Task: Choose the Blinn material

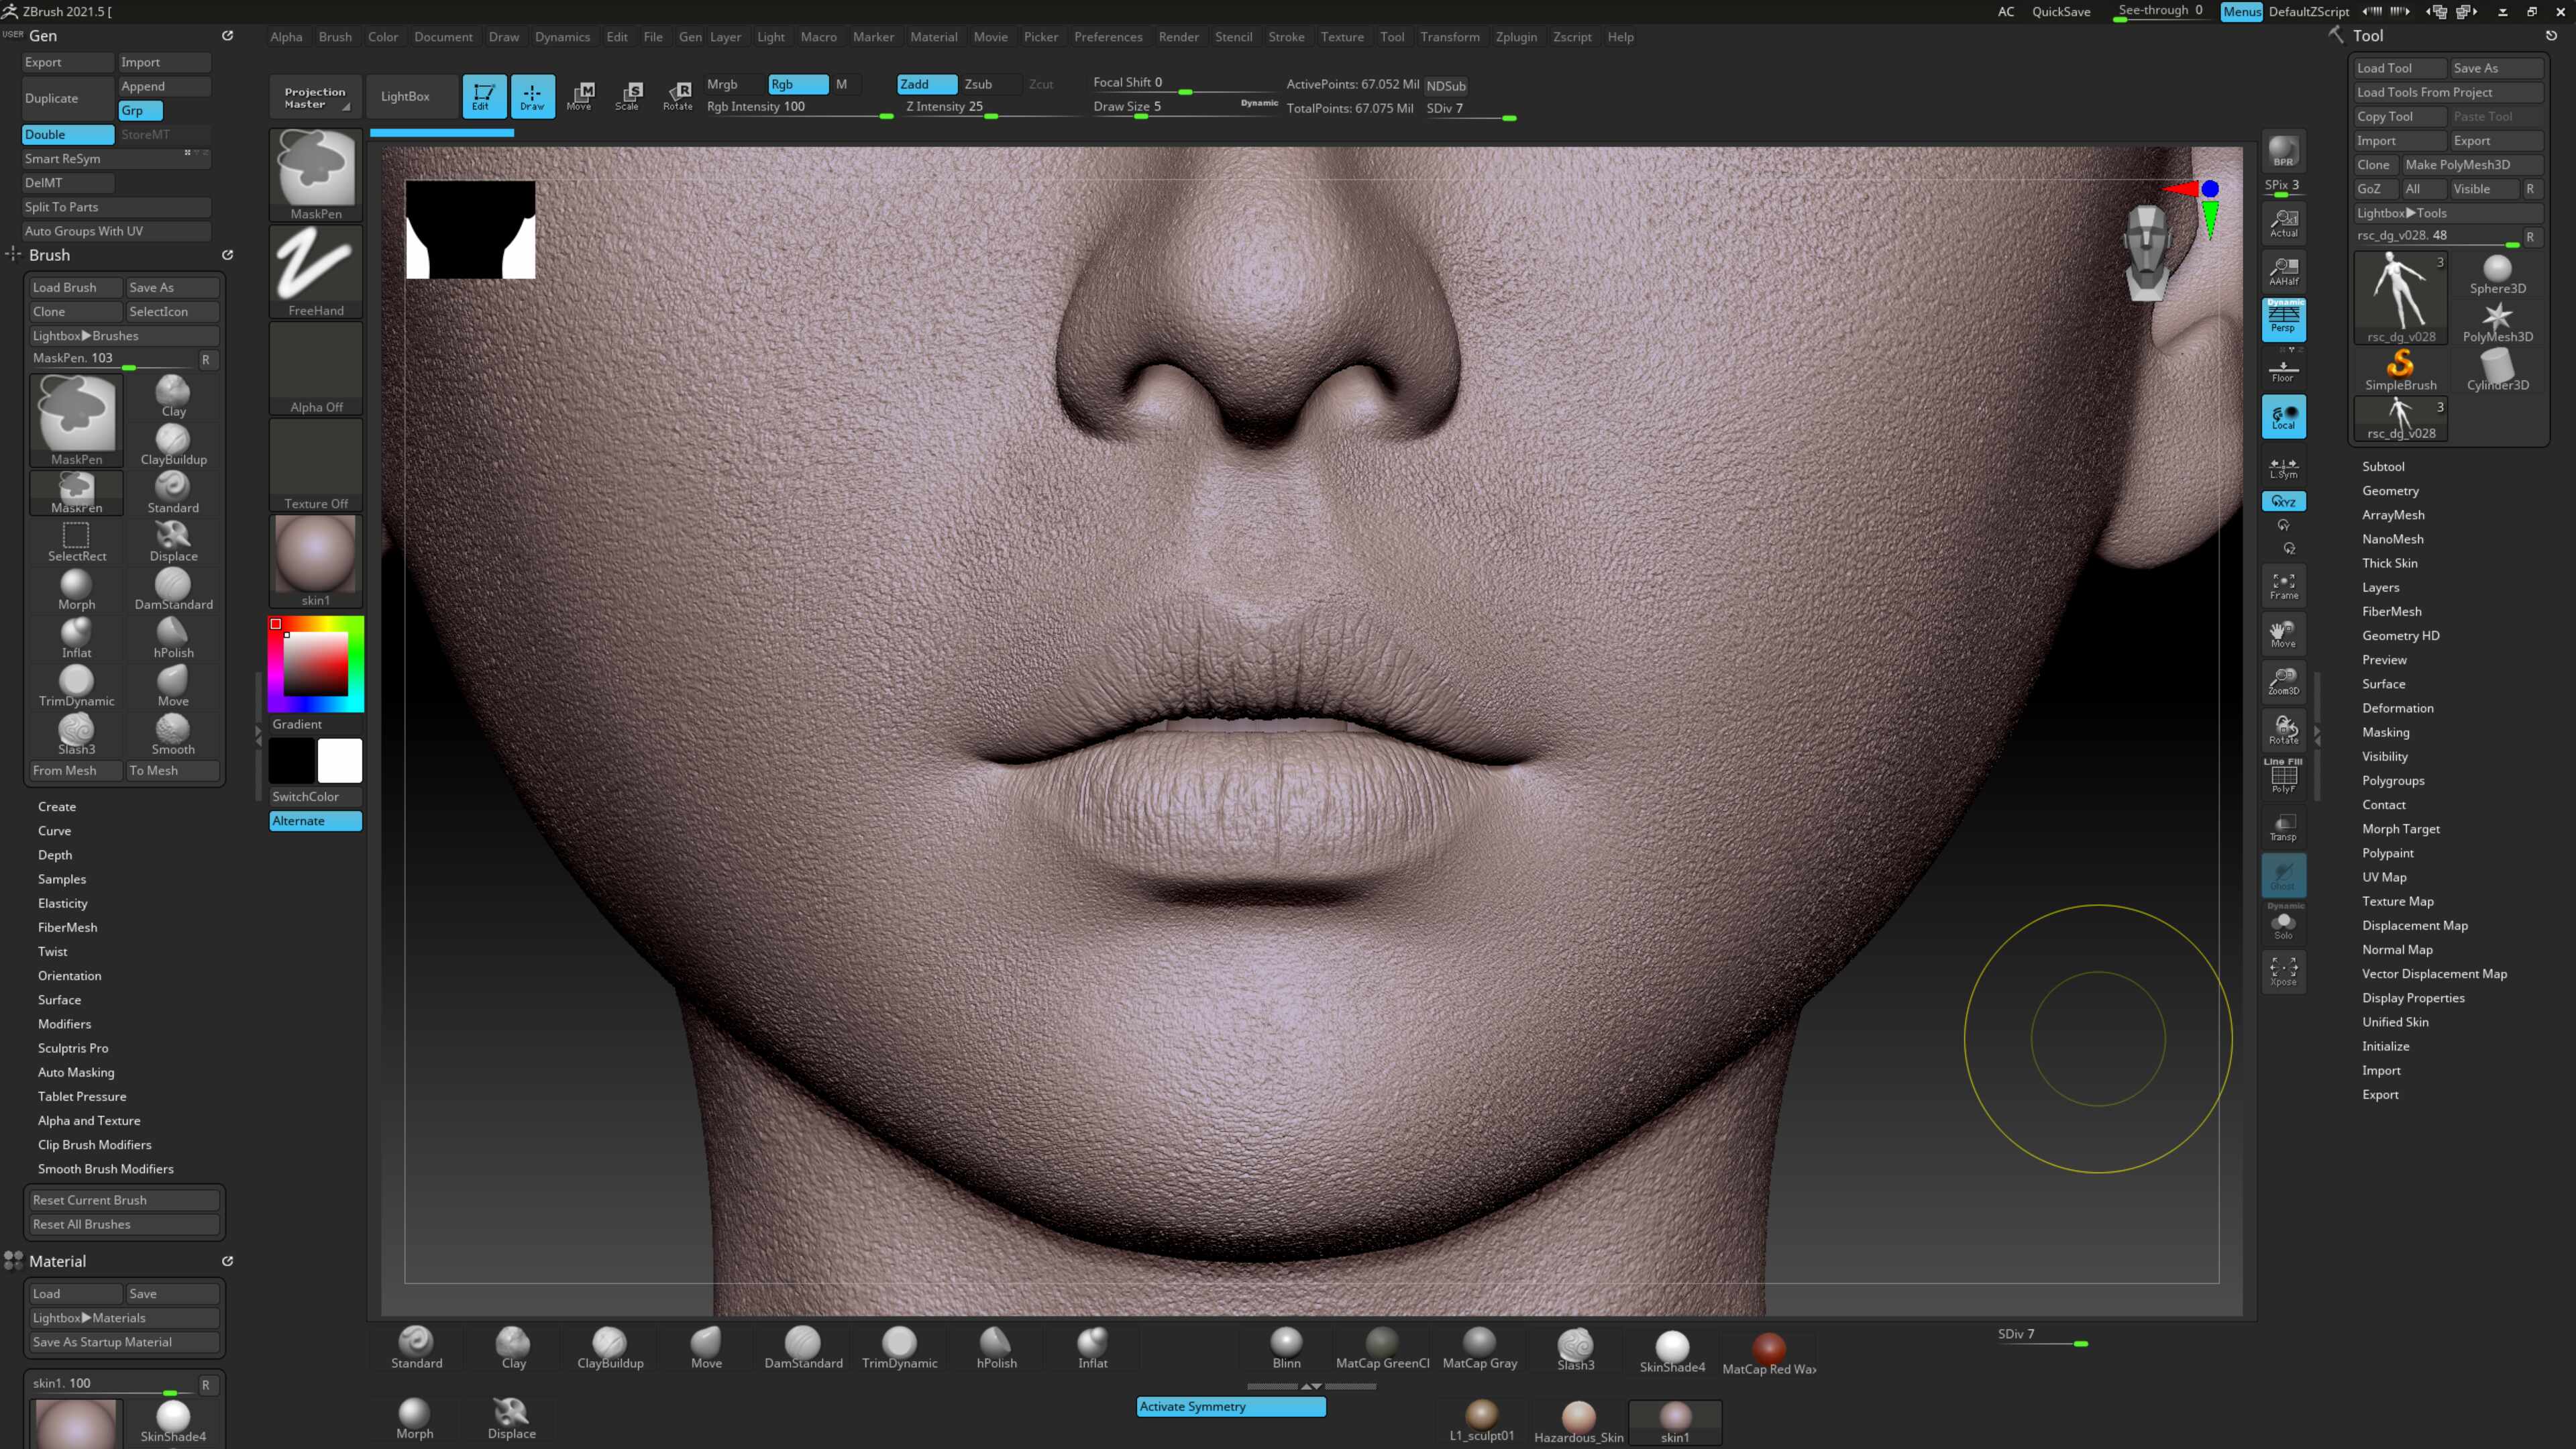Action: (1286, 1347)
